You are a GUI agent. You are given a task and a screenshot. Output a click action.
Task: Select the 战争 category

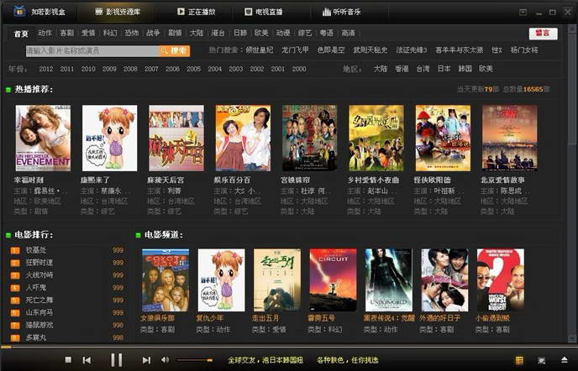(153, 33)
